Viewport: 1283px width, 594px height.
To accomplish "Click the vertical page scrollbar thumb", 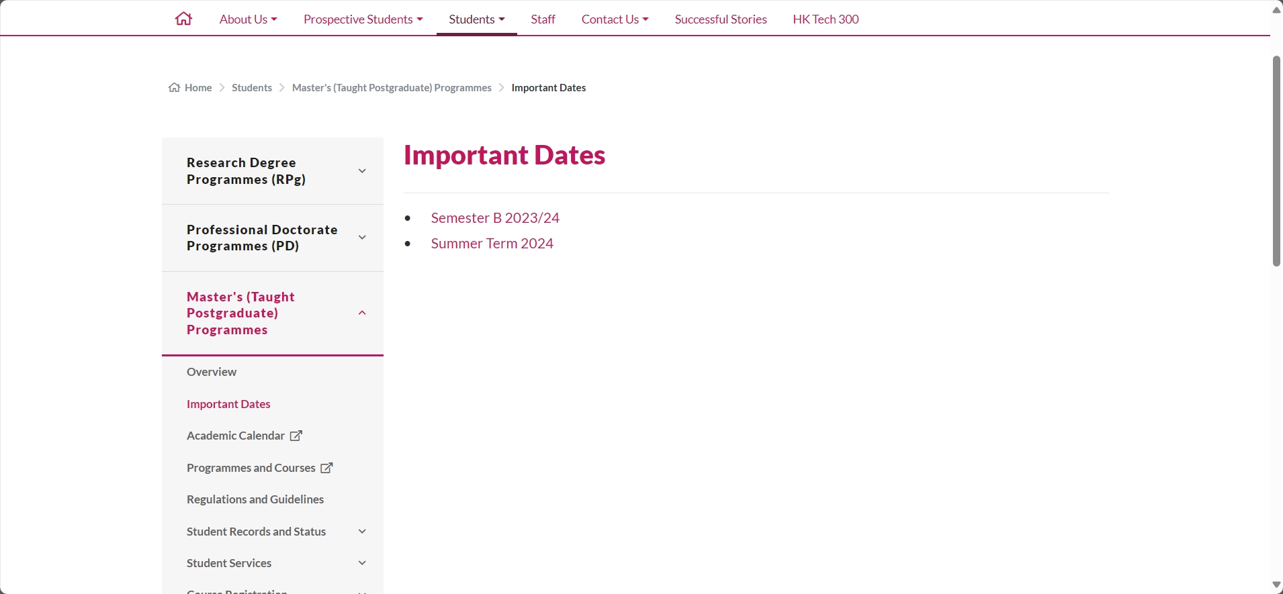I will tap(1276, 161).
